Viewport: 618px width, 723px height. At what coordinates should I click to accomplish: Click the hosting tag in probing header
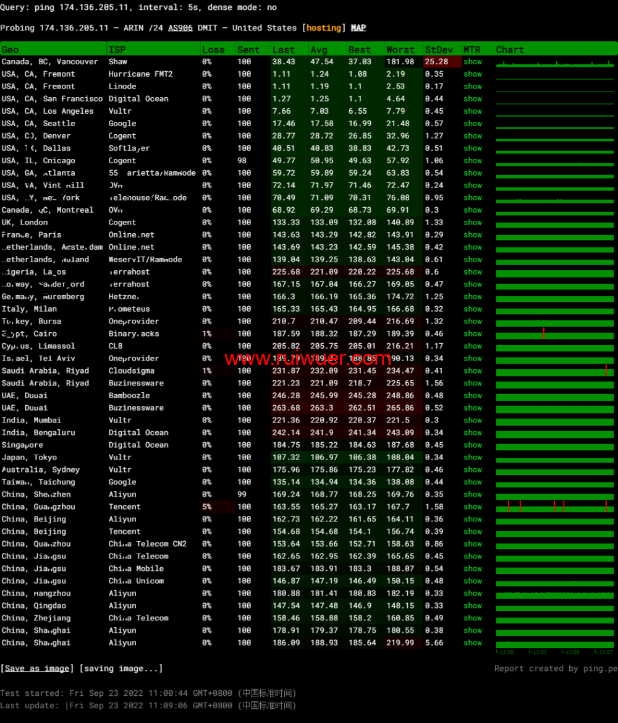(x=324, y=28)
